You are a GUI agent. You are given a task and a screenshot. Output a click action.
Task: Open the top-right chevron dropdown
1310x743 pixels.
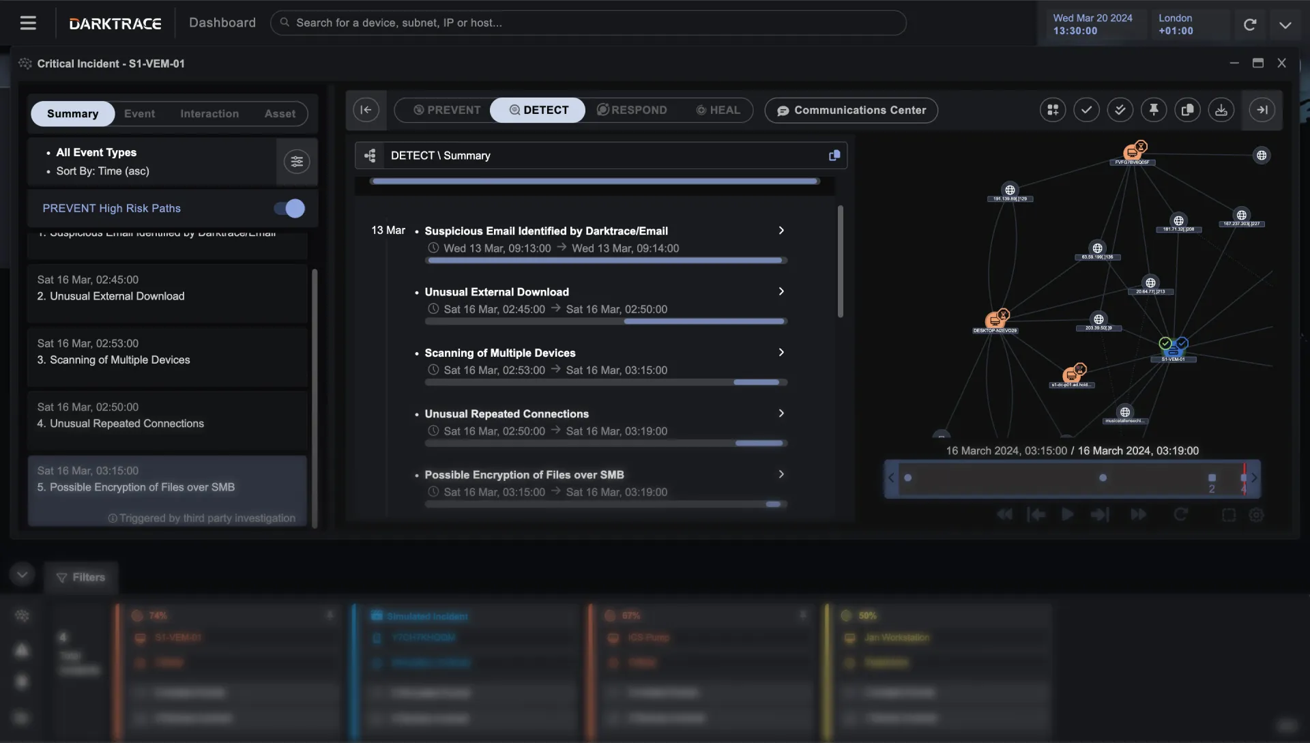tap(1285, 25)
